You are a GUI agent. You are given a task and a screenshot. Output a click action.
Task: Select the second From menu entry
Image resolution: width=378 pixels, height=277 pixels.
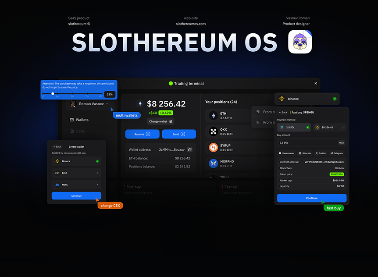(263, 122)
